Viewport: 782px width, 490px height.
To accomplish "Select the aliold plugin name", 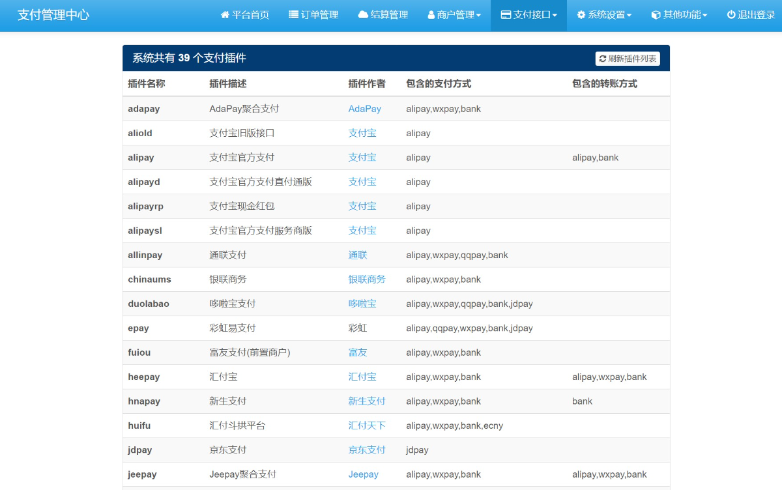I will [x=140, y=133].
